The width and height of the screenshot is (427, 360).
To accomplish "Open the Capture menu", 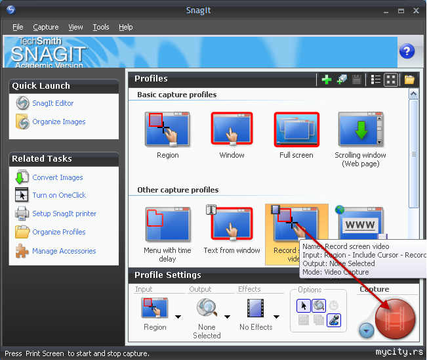I will coord(46,27).
